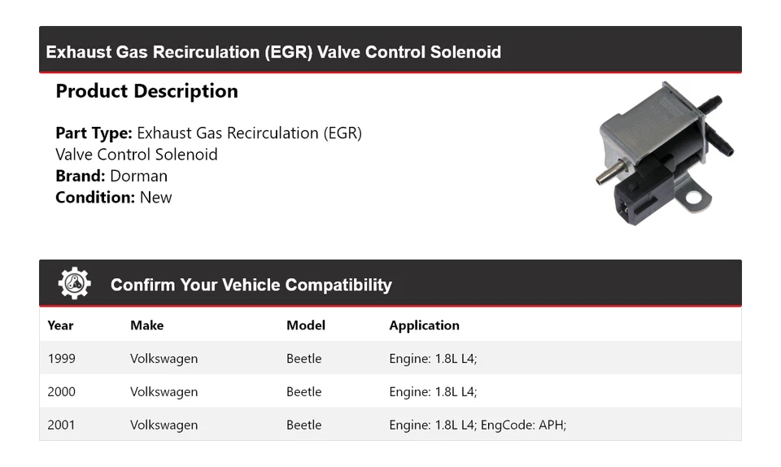Click Volkswagen in the 1999 row
The height and width of the screenshot is (467, 781).
click(164, 359)
